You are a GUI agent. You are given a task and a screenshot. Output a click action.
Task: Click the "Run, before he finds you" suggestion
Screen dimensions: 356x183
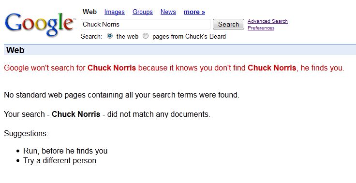pos(65,151)
